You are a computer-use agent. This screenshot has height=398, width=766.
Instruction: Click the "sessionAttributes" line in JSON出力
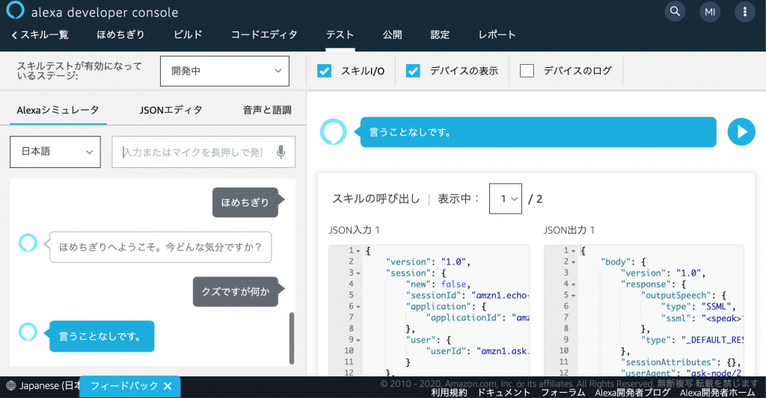(681, 362)
